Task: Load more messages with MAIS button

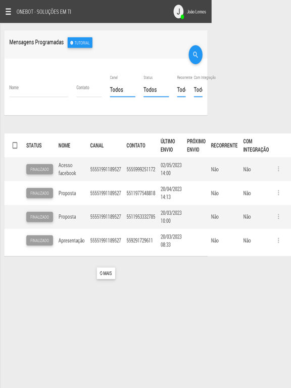Action: point(106,273)
